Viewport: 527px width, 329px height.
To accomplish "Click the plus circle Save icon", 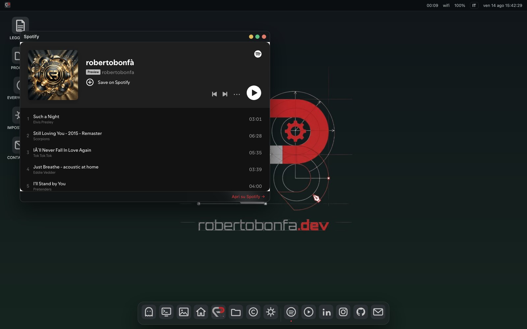I will click(x=90, y=82).
